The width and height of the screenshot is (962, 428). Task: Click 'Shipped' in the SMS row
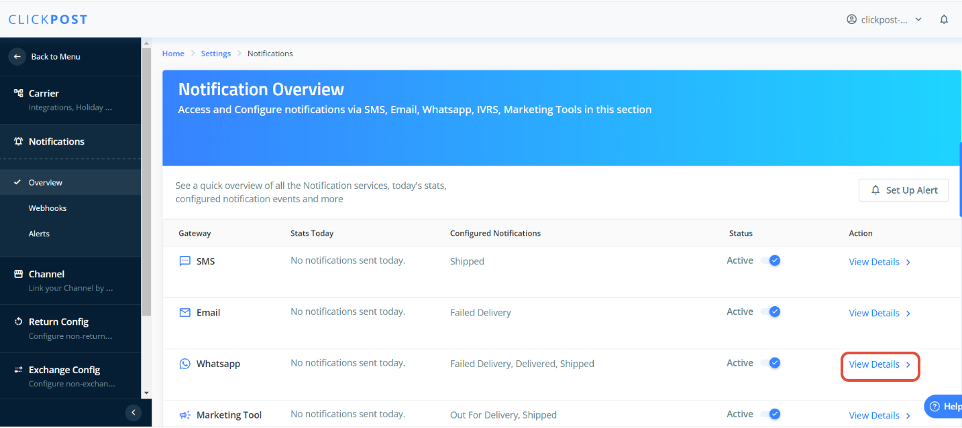tap(467, 261)
